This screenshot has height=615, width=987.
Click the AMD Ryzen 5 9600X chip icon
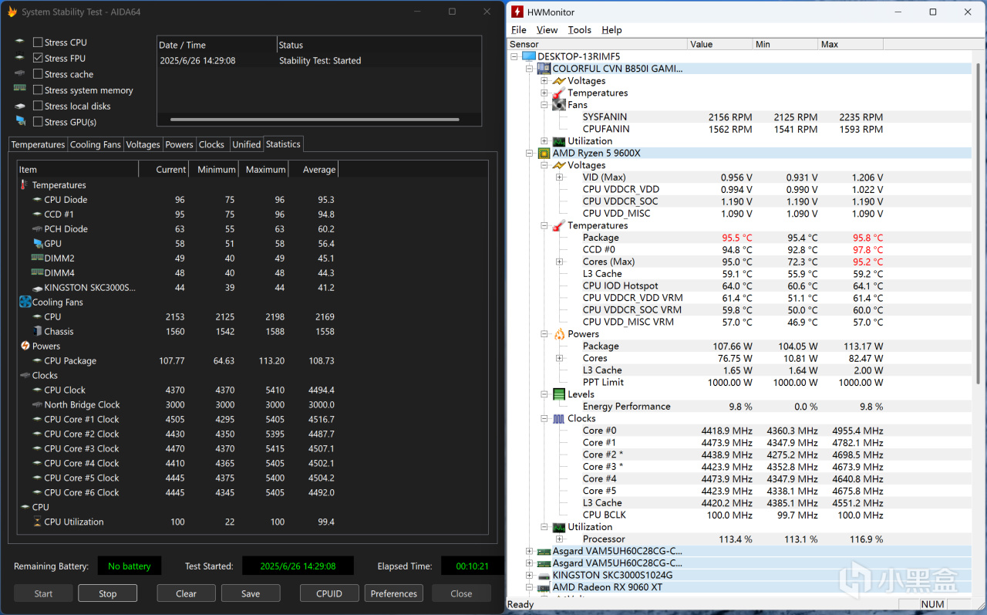coord(544,154)
